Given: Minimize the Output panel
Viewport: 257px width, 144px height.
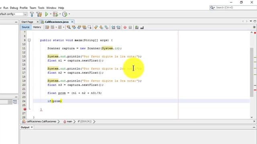Looking at the screenshot, I should (x=254, y=127).
